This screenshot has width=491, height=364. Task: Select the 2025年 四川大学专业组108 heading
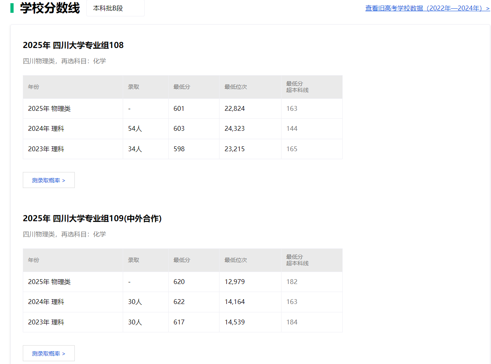tap(73, 46)
